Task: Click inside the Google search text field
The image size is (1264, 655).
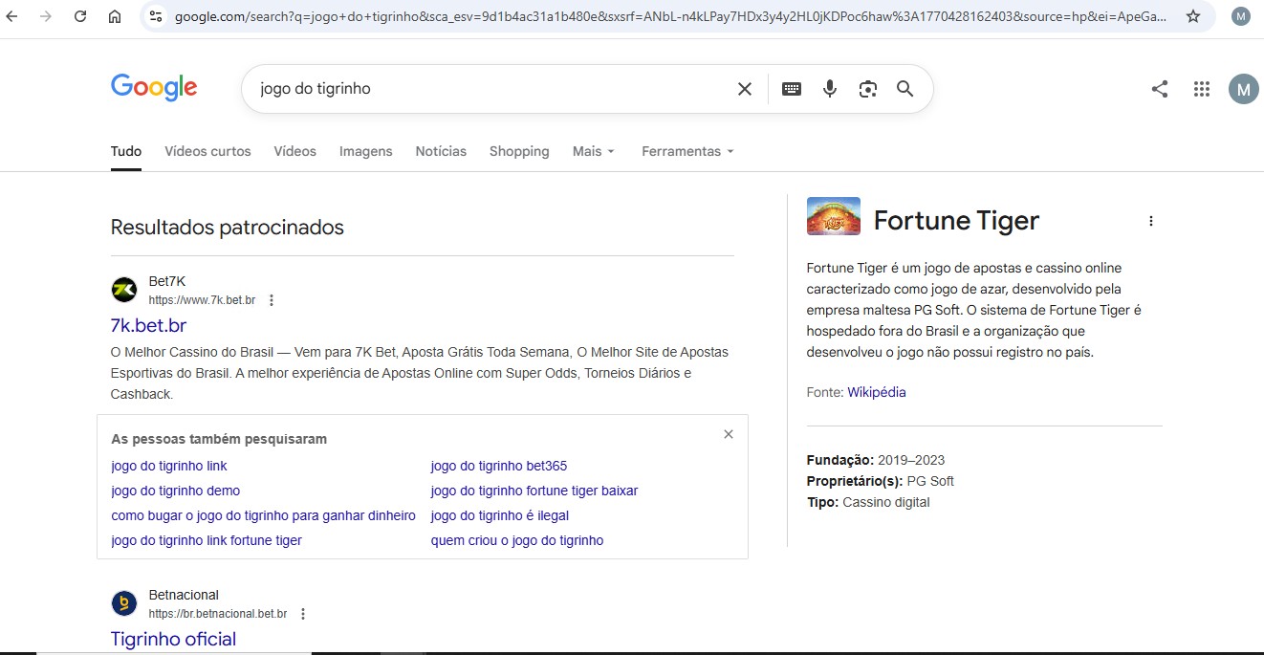Action: [478, 89]
